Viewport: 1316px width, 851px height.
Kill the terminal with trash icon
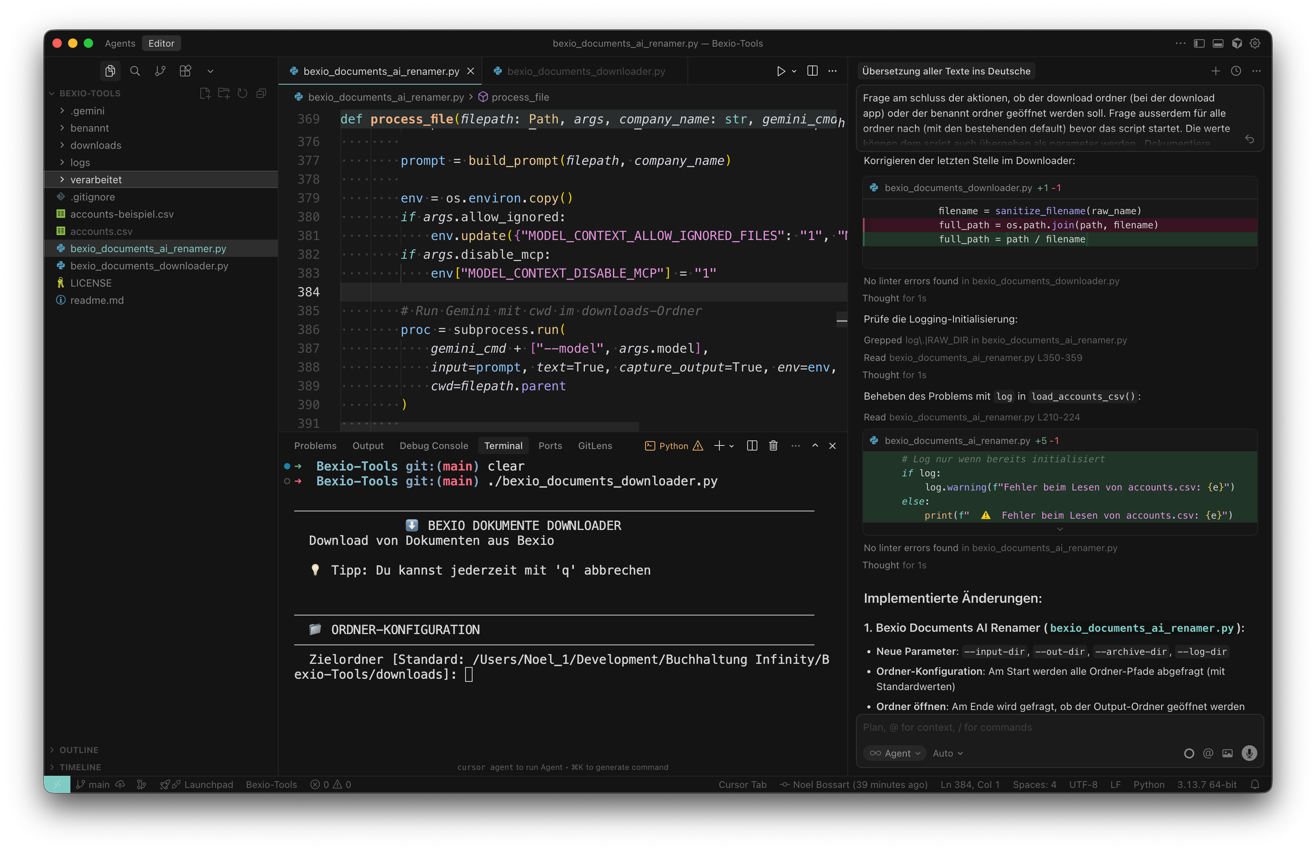773,446
